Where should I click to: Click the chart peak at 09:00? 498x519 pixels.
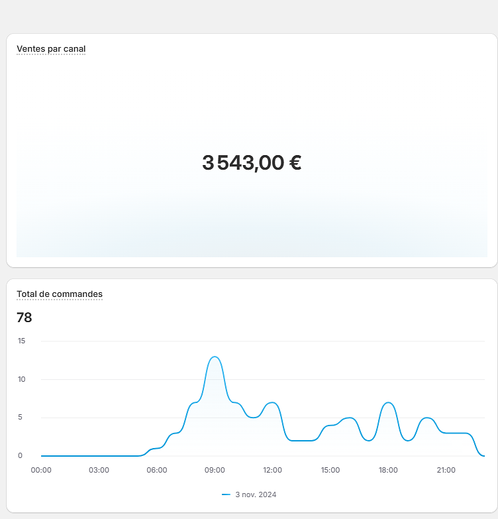tap(215, 357)
